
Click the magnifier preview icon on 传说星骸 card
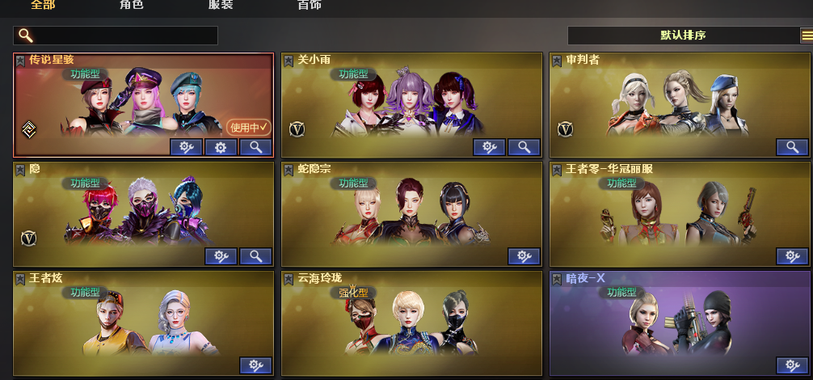255,147
